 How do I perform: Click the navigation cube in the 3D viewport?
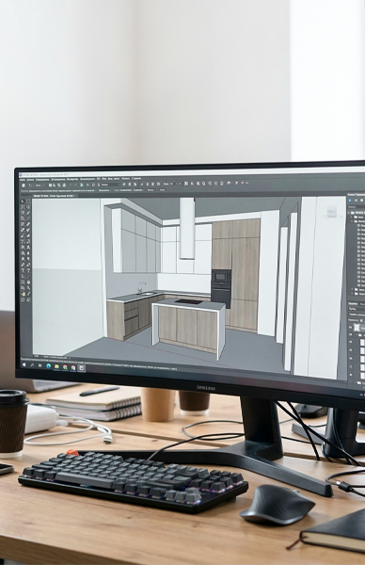pos(332,212)
